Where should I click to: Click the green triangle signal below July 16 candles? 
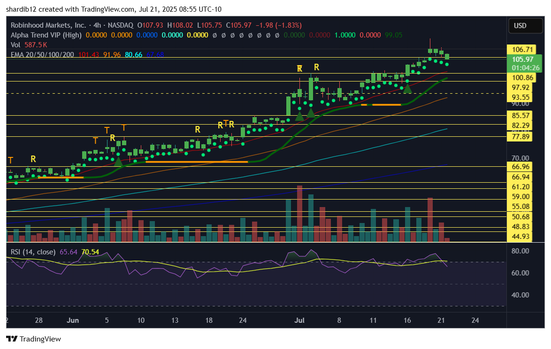(x=407, y=89)
